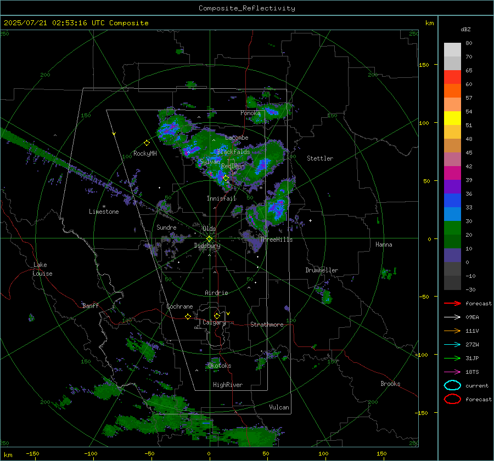The width and height of the screenshot is (494, 461).
Task: Click the Airdrie city label
Action: click(216, 293)
